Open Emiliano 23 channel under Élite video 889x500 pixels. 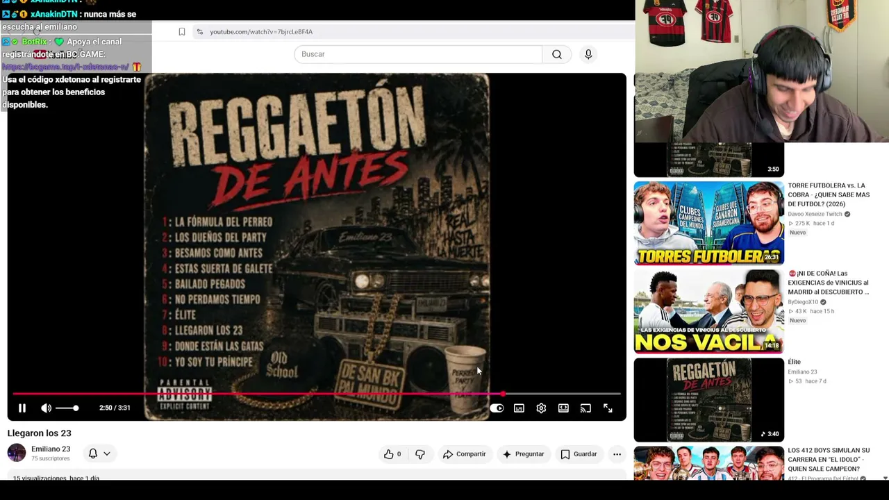(x=802, y=372)
